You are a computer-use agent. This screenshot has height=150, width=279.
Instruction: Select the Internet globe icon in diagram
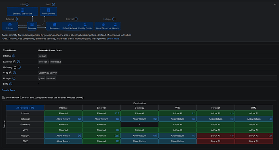point(10,25)
